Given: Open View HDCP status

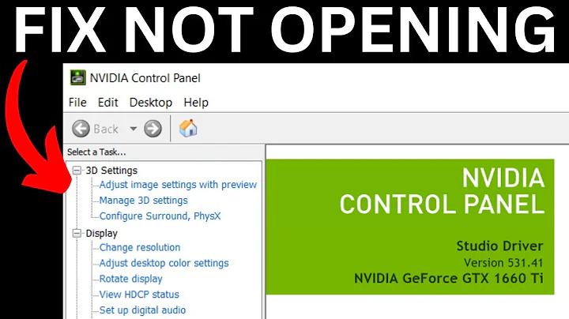Looking at the screenshot, I should (x=139, y=295).
